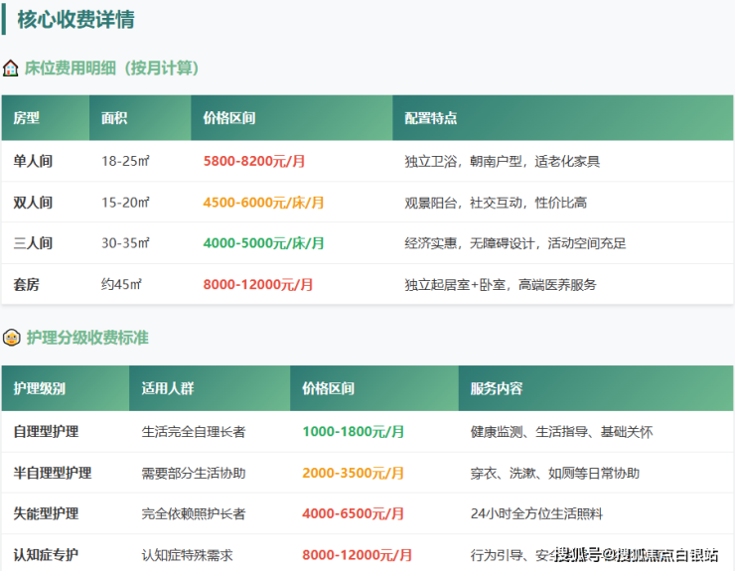The image size is (735, 571).
Task: Select the 核心收费详情 section heading
Action: point(76,20)
